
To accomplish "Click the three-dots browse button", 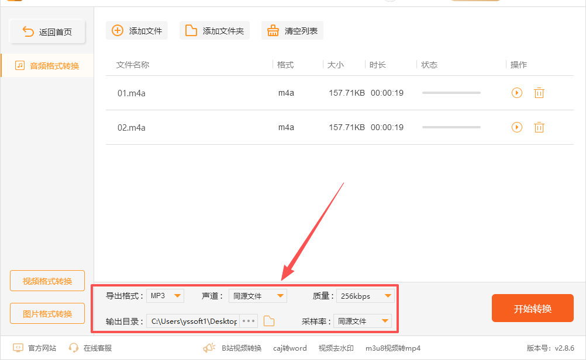I will tap(249, 321).
